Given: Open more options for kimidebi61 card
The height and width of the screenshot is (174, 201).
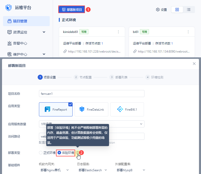Looking at the screenshot, I should pos(118,32).
